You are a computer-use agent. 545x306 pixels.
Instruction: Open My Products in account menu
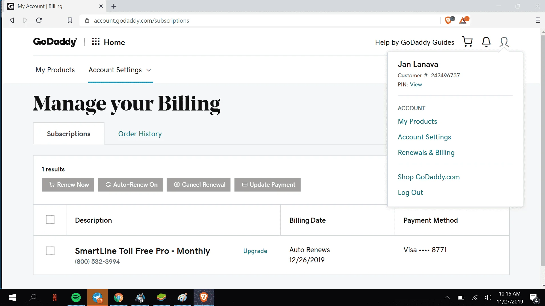[x=417, y=122]
